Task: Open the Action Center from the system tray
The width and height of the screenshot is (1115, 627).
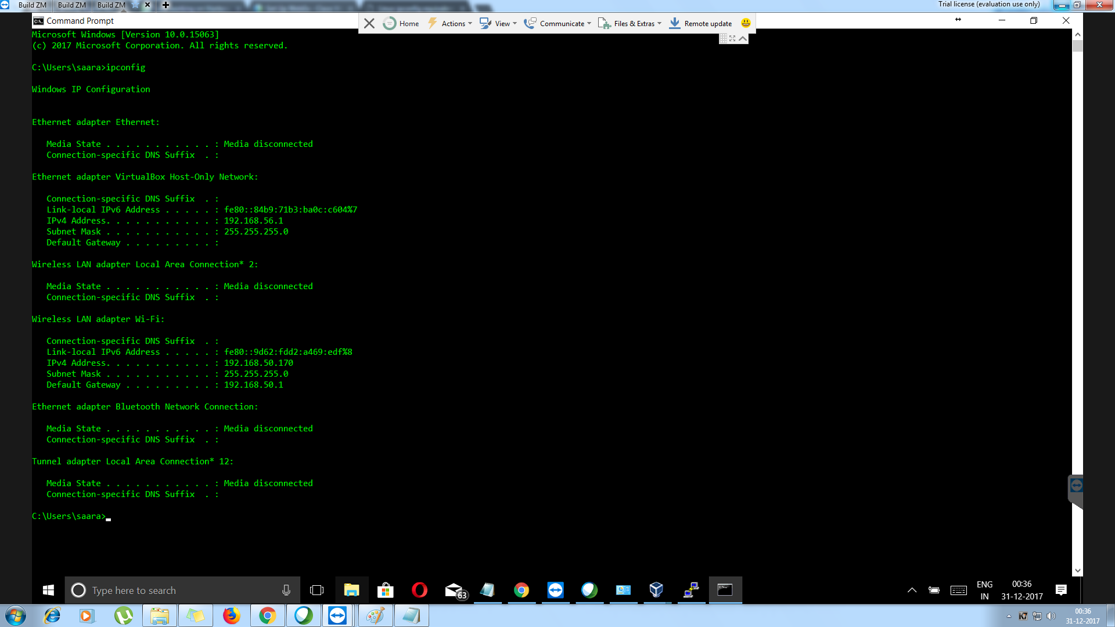Action: [1061, 590]
